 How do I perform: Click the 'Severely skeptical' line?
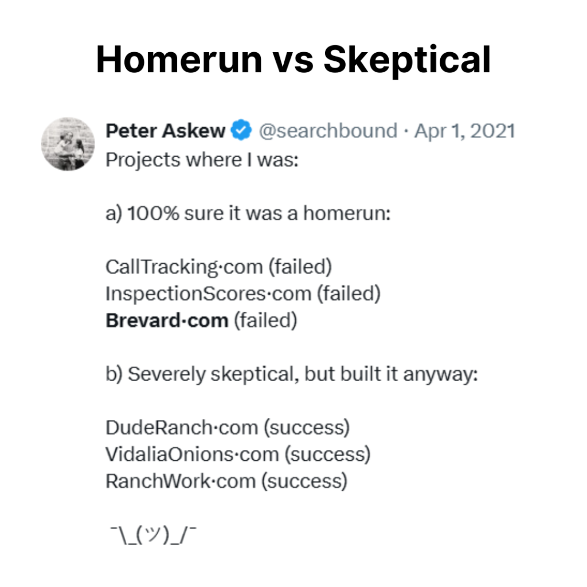pyautogui.click(x=292, y=374)
